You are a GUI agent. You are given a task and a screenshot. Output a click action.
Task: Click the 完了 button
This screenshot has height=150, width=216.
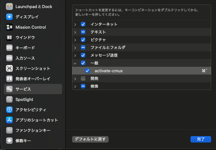click(201, 139)
